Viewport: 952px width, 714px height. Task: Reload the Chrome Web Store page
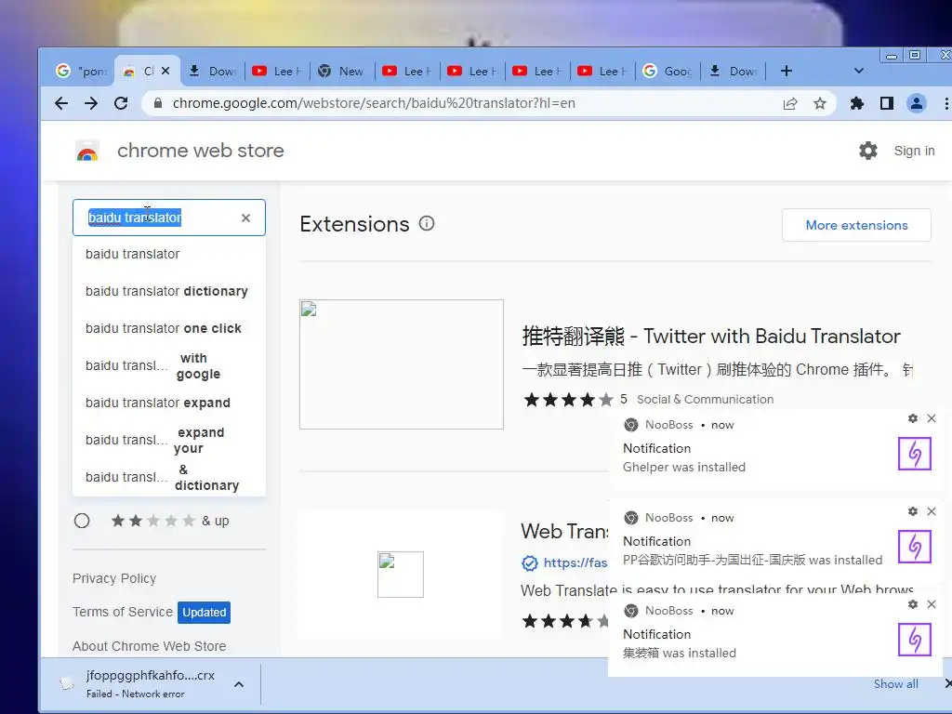121,103
